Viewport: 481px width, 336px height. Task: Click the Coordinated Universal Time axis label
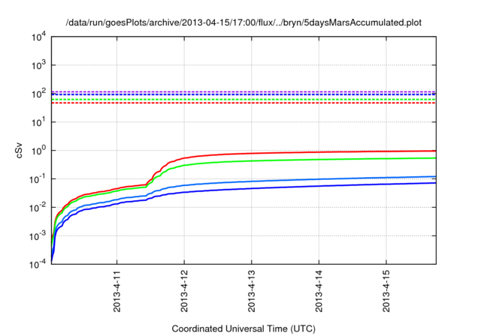click(244, 328)
